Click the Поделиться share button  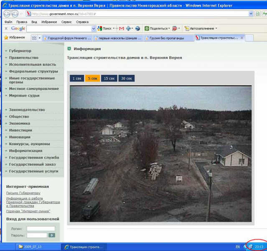click(157, 28)
